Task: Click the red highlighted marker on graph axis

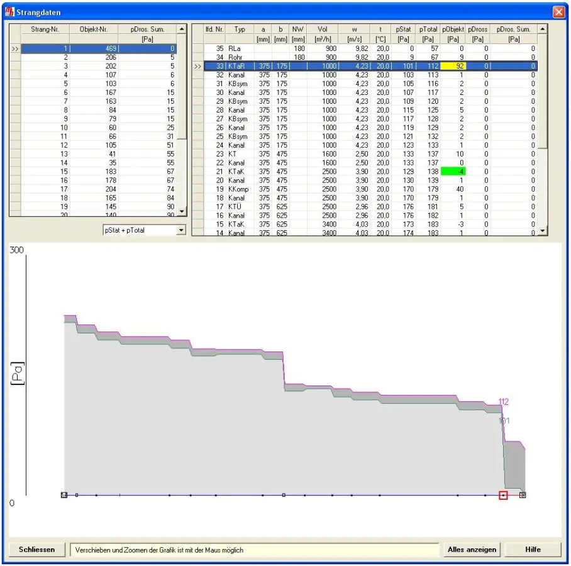Action: 503,495
